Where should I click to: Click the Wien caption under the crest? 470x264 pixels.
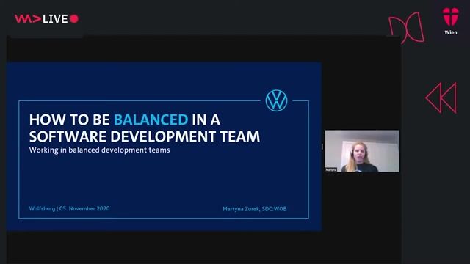(451, 32)
